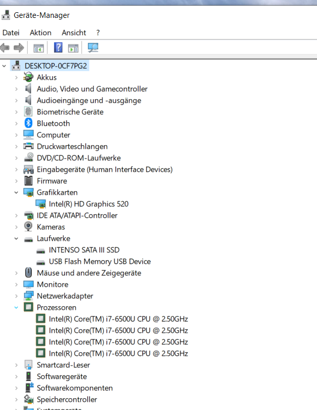Toggle the action pane toolbar icon
Screen dimensions: 317x410
tap(73, 48)
